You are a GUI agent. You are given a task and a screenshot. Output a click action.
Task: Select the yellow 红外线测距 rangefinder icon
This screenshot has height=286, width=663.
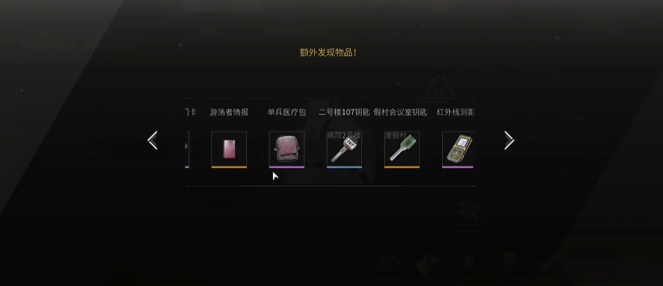[x=458, y=149]
